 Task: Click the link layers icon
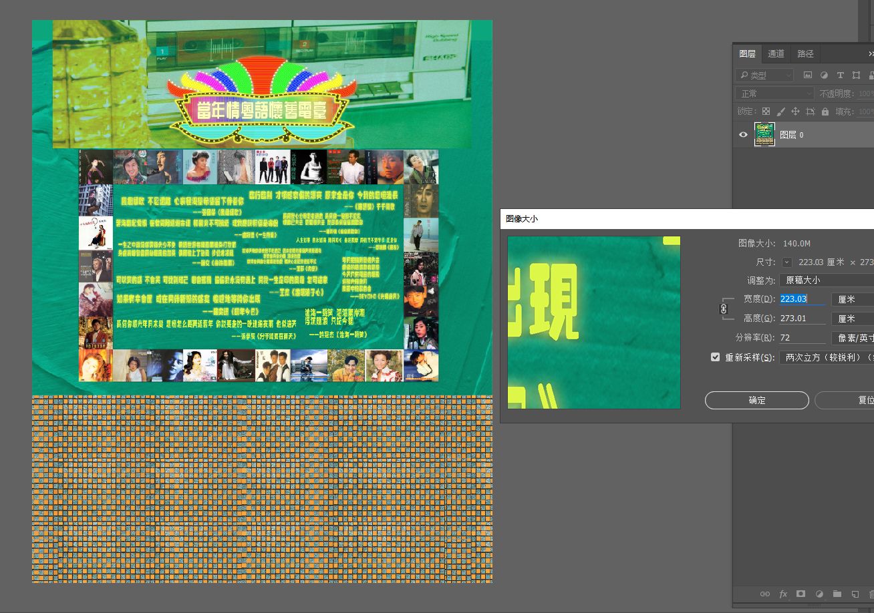coord(765,594)
